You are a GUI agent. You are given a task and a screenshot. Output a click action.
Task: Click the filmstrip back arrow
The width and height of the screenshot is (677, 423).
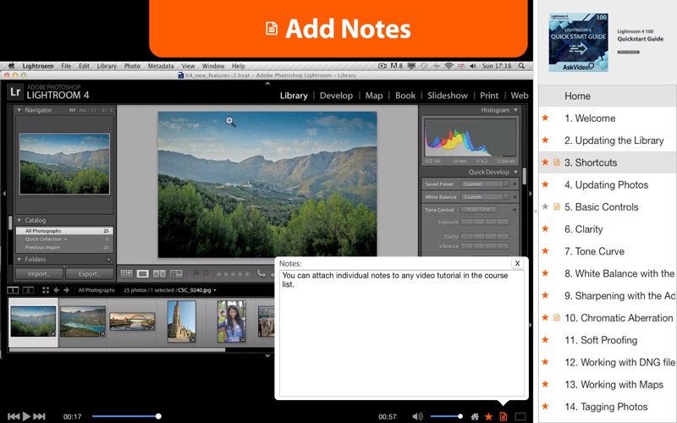click(x=56, y=290)
